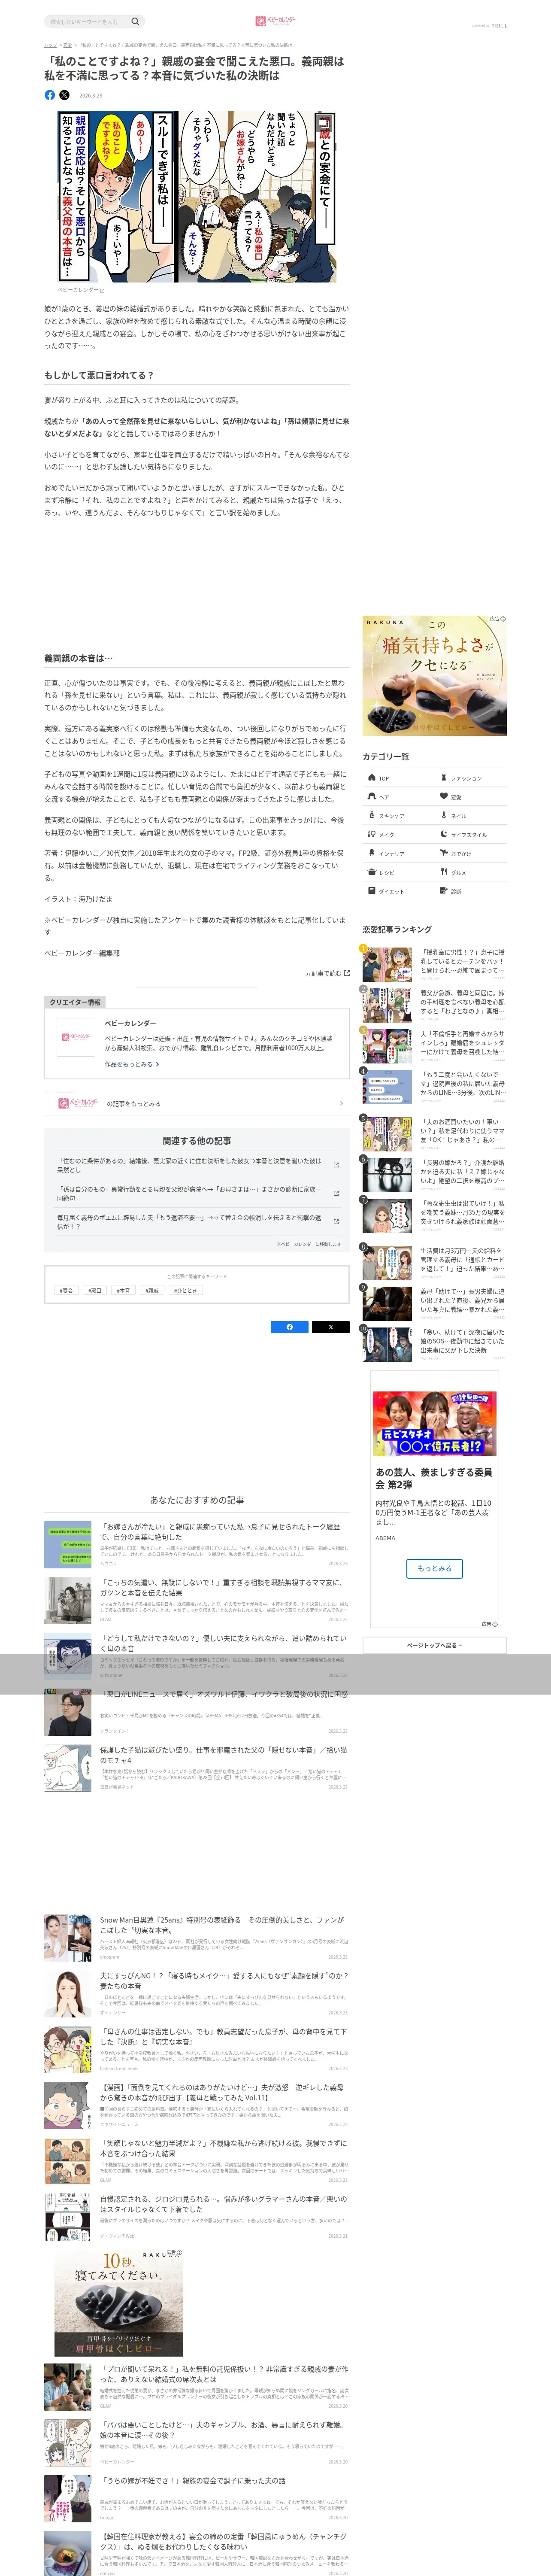The width and height of the screenshot is (551, 2576).
Task: Click the external-link icon beside 元記事で読む
Action: click(x=347, y=972)
